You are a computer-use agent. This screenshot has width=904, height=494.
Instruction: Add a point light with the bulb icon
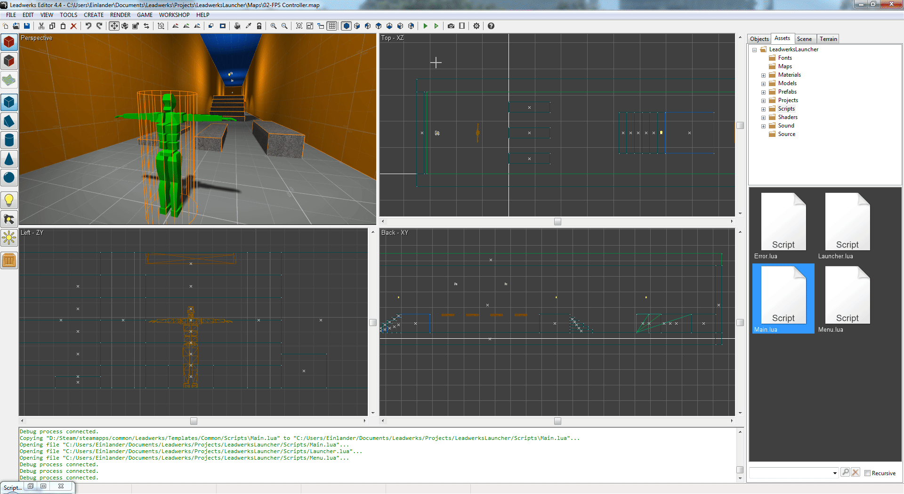coord(9,200)
